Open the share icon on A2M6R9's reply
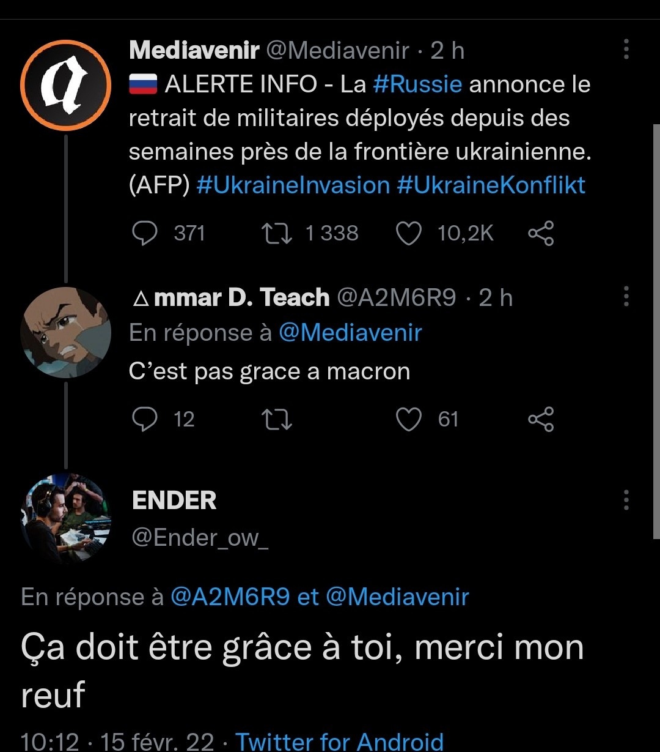The width and height of the screenshot is (660, 752). click(540, 419)
